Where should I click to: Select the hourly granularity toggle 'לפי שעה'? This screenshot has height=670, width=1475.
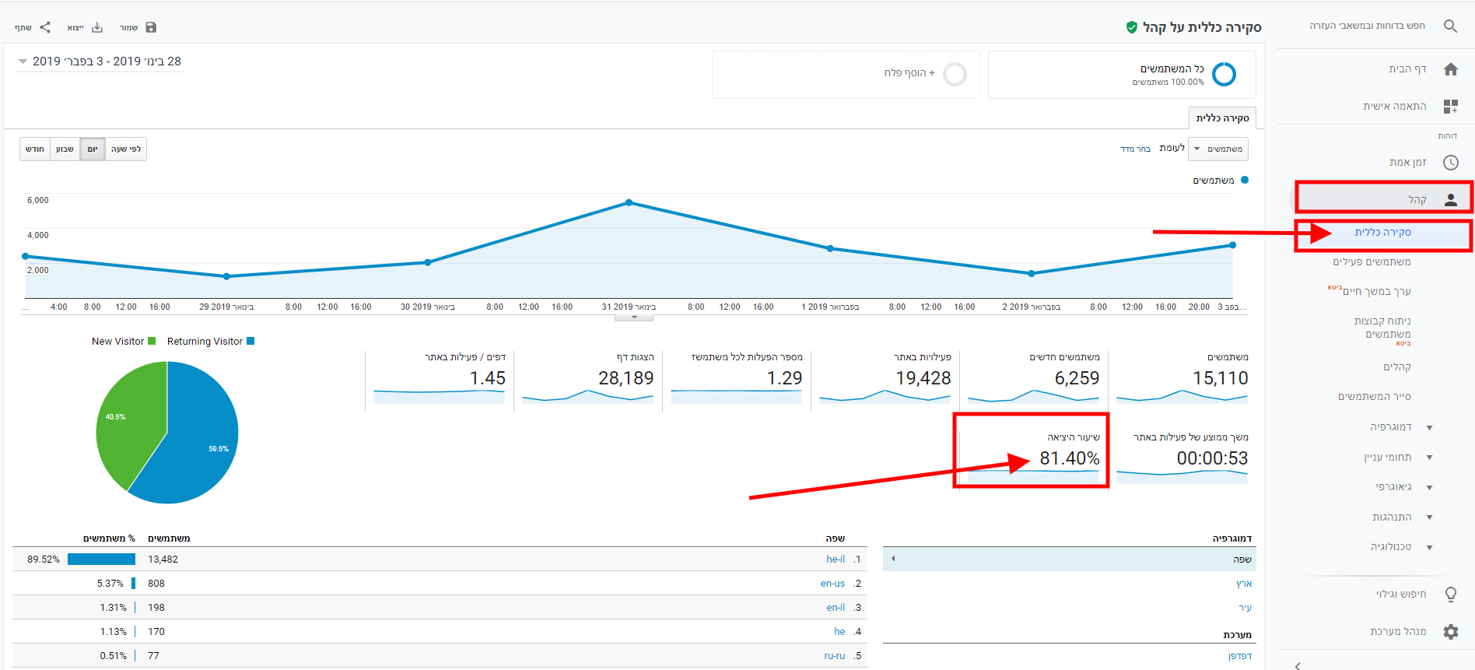[126, 149]
